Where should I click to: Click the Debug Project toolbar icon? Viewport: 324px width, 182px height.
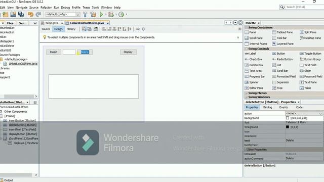[x=111, y=14]
